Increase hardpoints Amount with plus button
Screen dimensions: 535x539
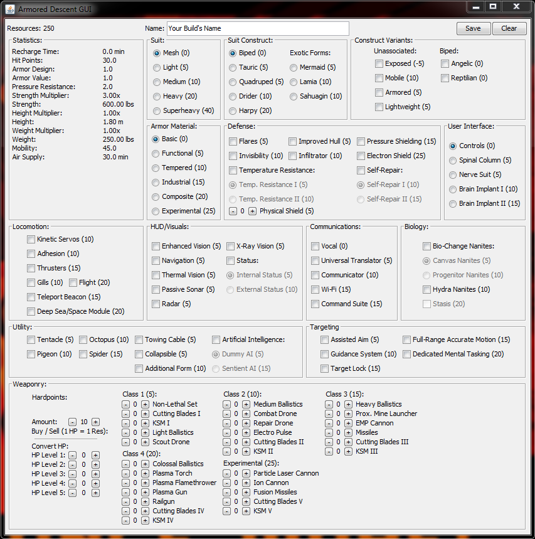point(95,422)
